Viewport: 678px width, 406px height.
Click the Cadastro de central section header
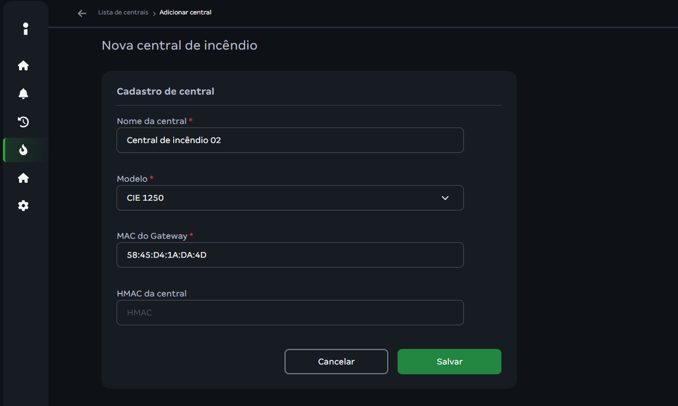click(166, 91)
